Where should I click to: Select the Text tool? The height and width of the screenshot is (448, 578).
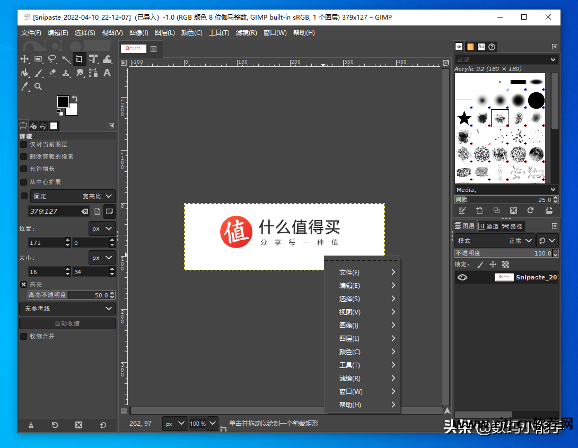(x=107, y=73)
